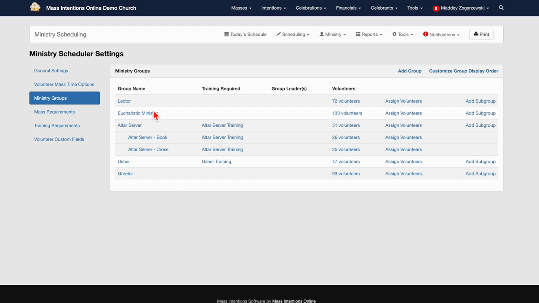Viewport: 539px width, 303px height.
Task: Assign Volunteers to Usher
Action: (403, 162)
